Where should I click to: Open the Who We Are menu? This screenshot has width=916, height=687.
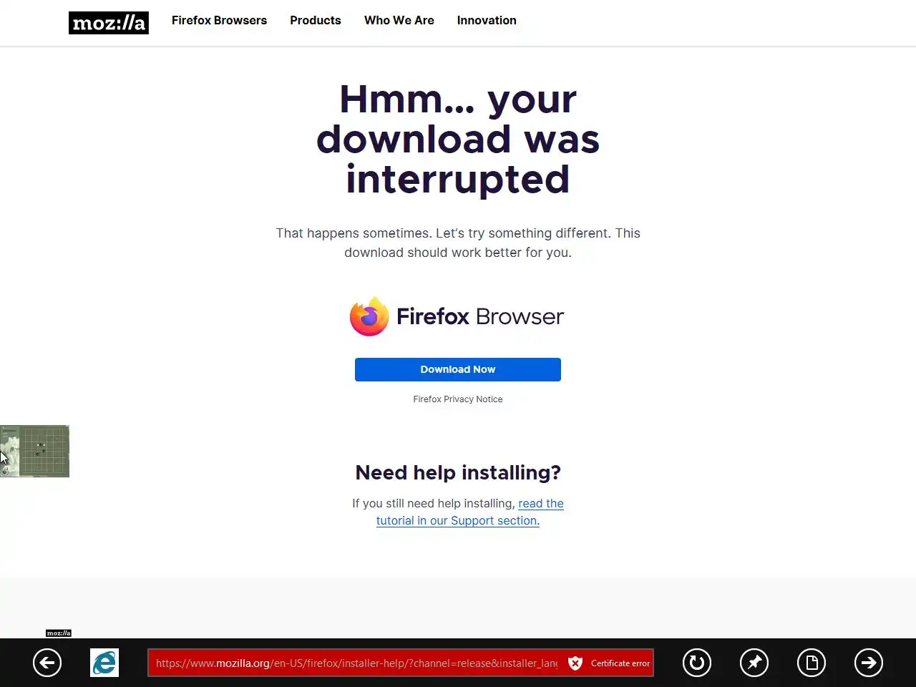[399, 20]
